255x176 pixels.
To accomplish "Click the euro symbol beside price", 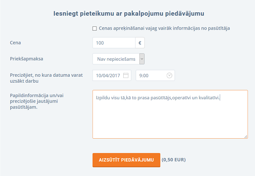I will tap(140, 43).
